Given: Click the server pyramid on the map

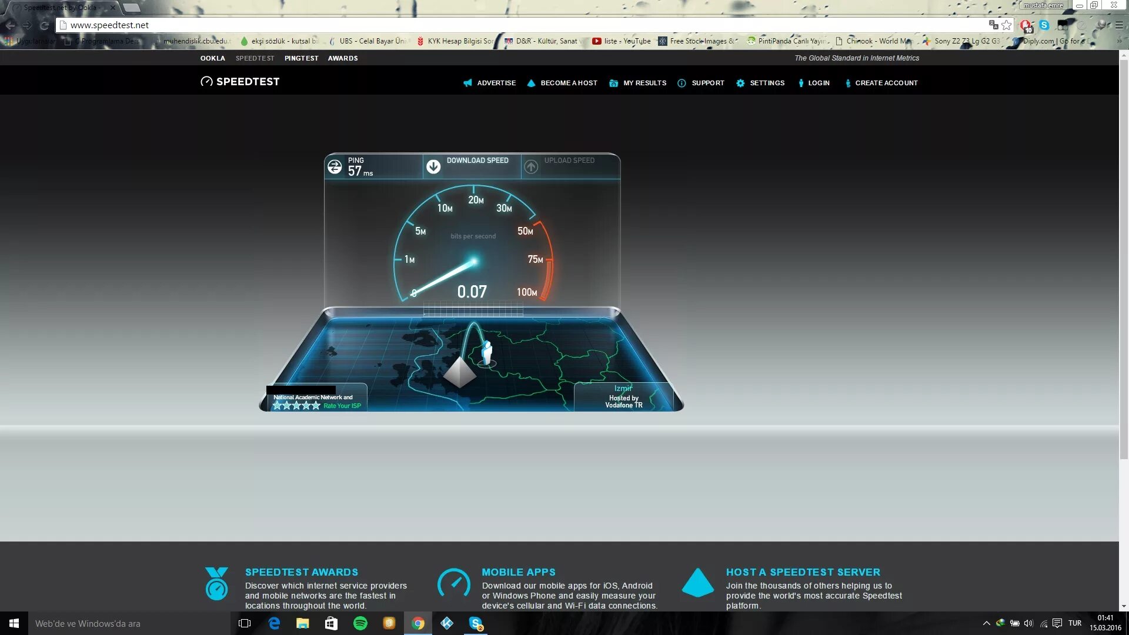Looking at the screenshot, I should point(459,373).
